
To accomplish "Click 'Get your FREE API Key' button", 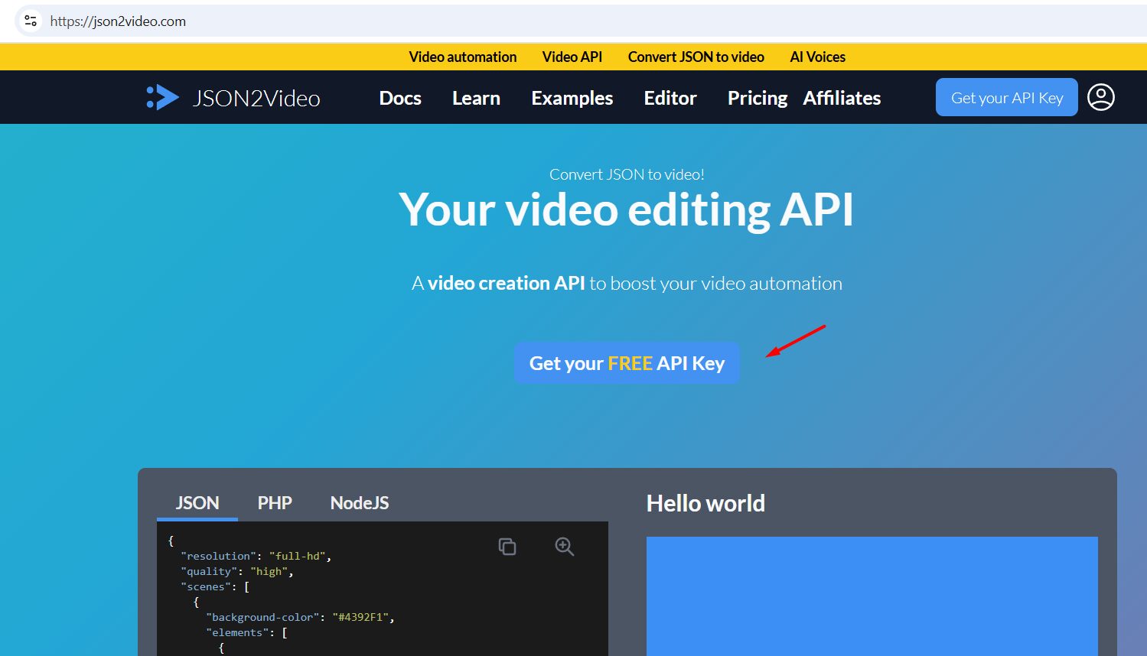I will (627, 363).
